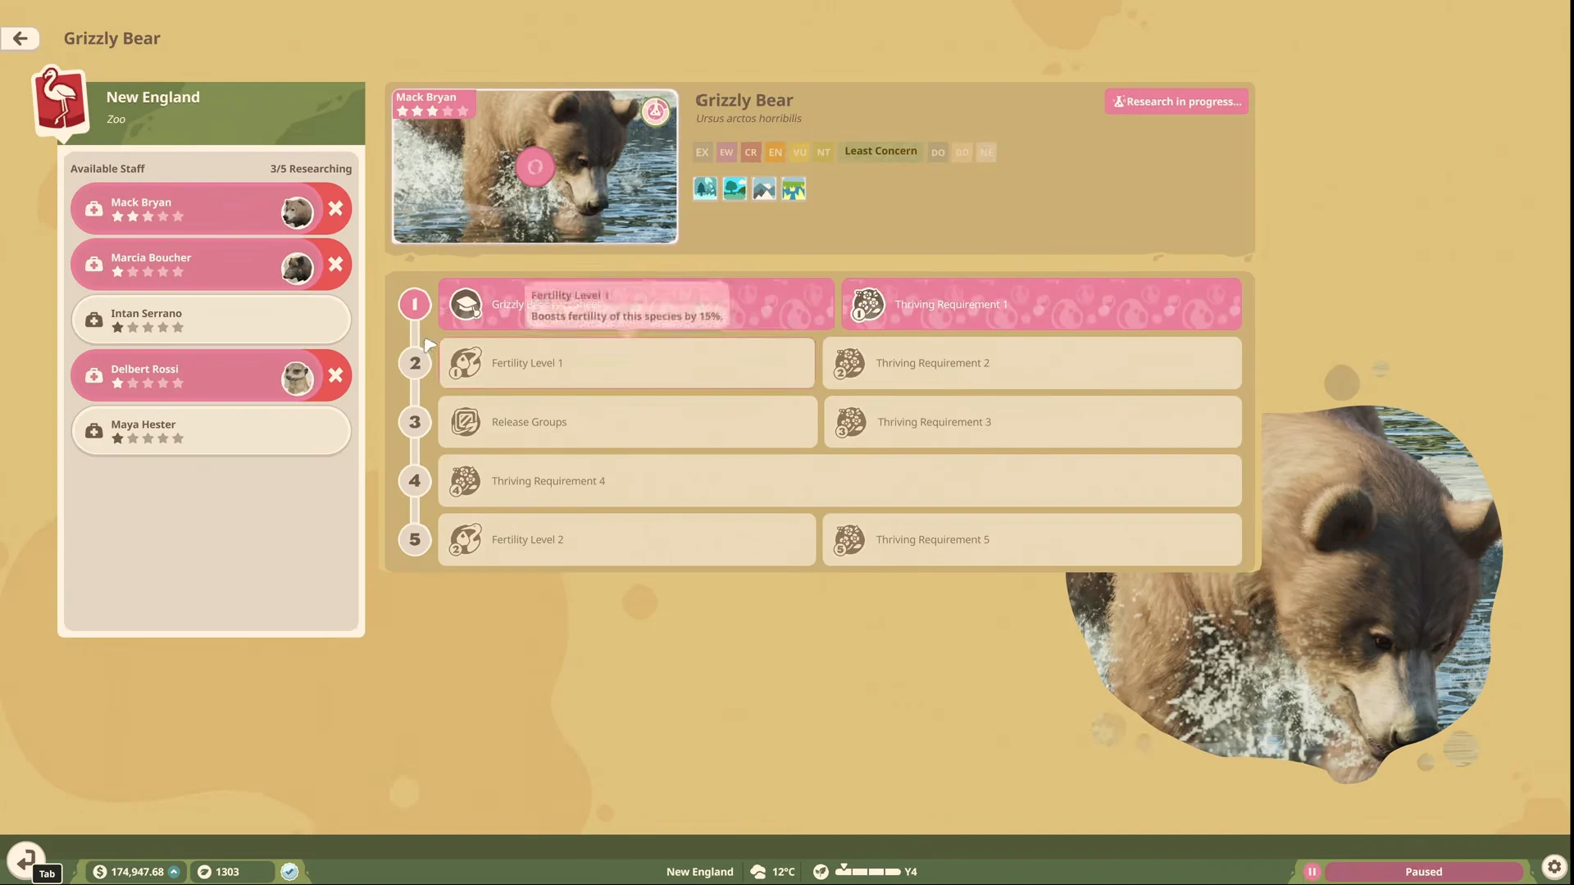Select the EN conservation status badge
The height and width of the screenshot is (885, 1574).
click(x=776, y=152)
